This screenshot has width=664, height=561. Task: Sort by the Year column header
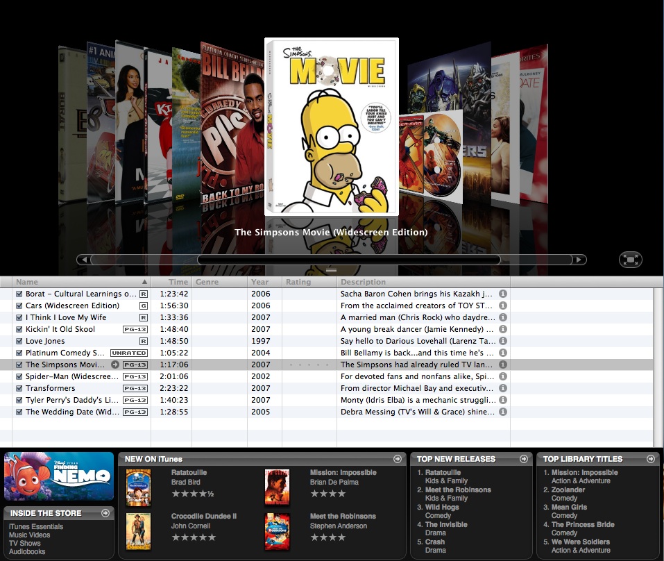click(x=264, y=282)
